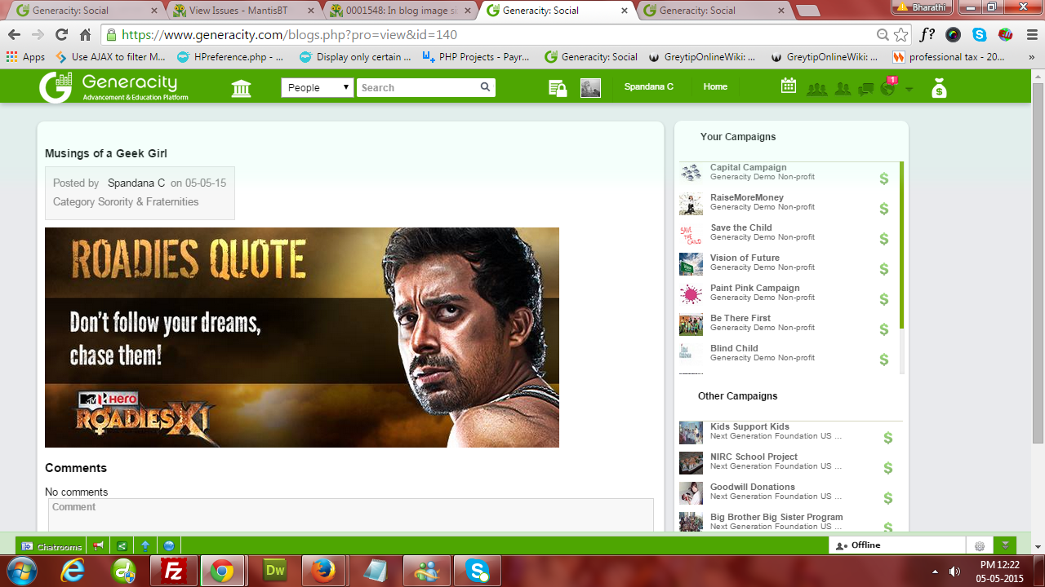The image size is (1045, 587).
Task: Click dollar icon beside Blind Child
Action: (x=884, y=360)
